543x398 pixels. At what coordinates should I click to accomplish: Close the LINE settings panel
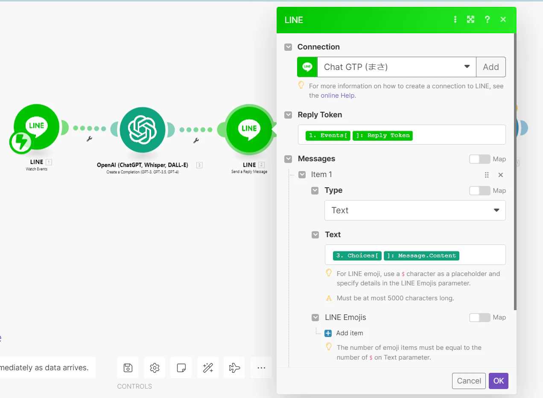coord(503,20)
